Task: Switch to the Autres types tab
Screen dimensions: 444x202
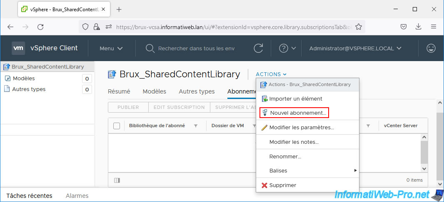Action: tap(197, 91)
